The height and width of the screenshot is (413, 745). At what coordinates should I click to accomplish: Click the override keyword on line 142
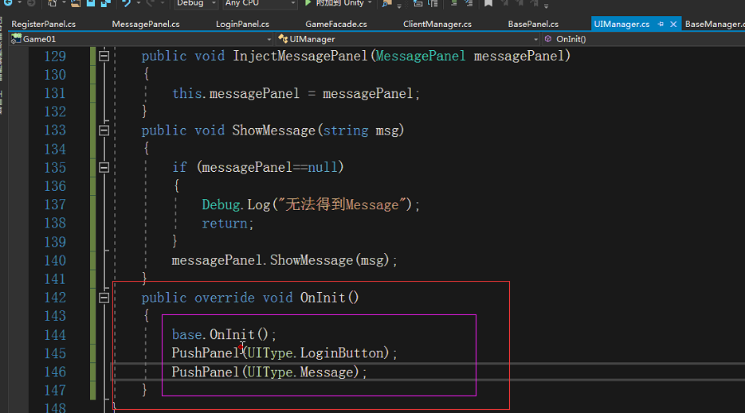[225, 298]
